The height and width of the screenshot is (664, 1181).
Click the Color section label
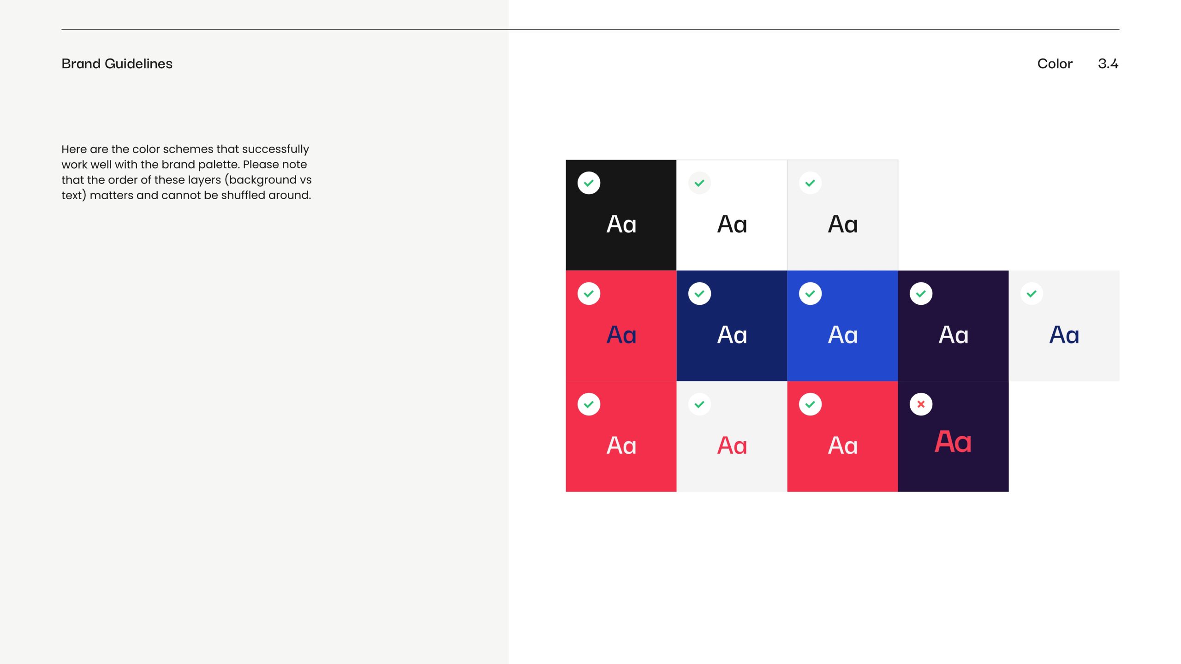[x=1055, y=64]
